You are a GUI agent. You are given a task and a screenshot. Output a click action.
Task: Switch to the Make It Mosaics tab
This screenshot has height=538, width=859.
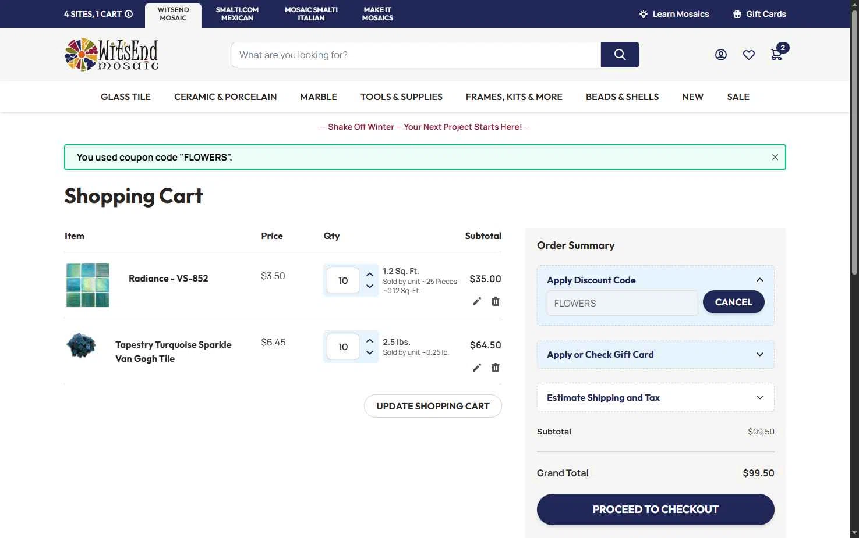pos(377,14)
